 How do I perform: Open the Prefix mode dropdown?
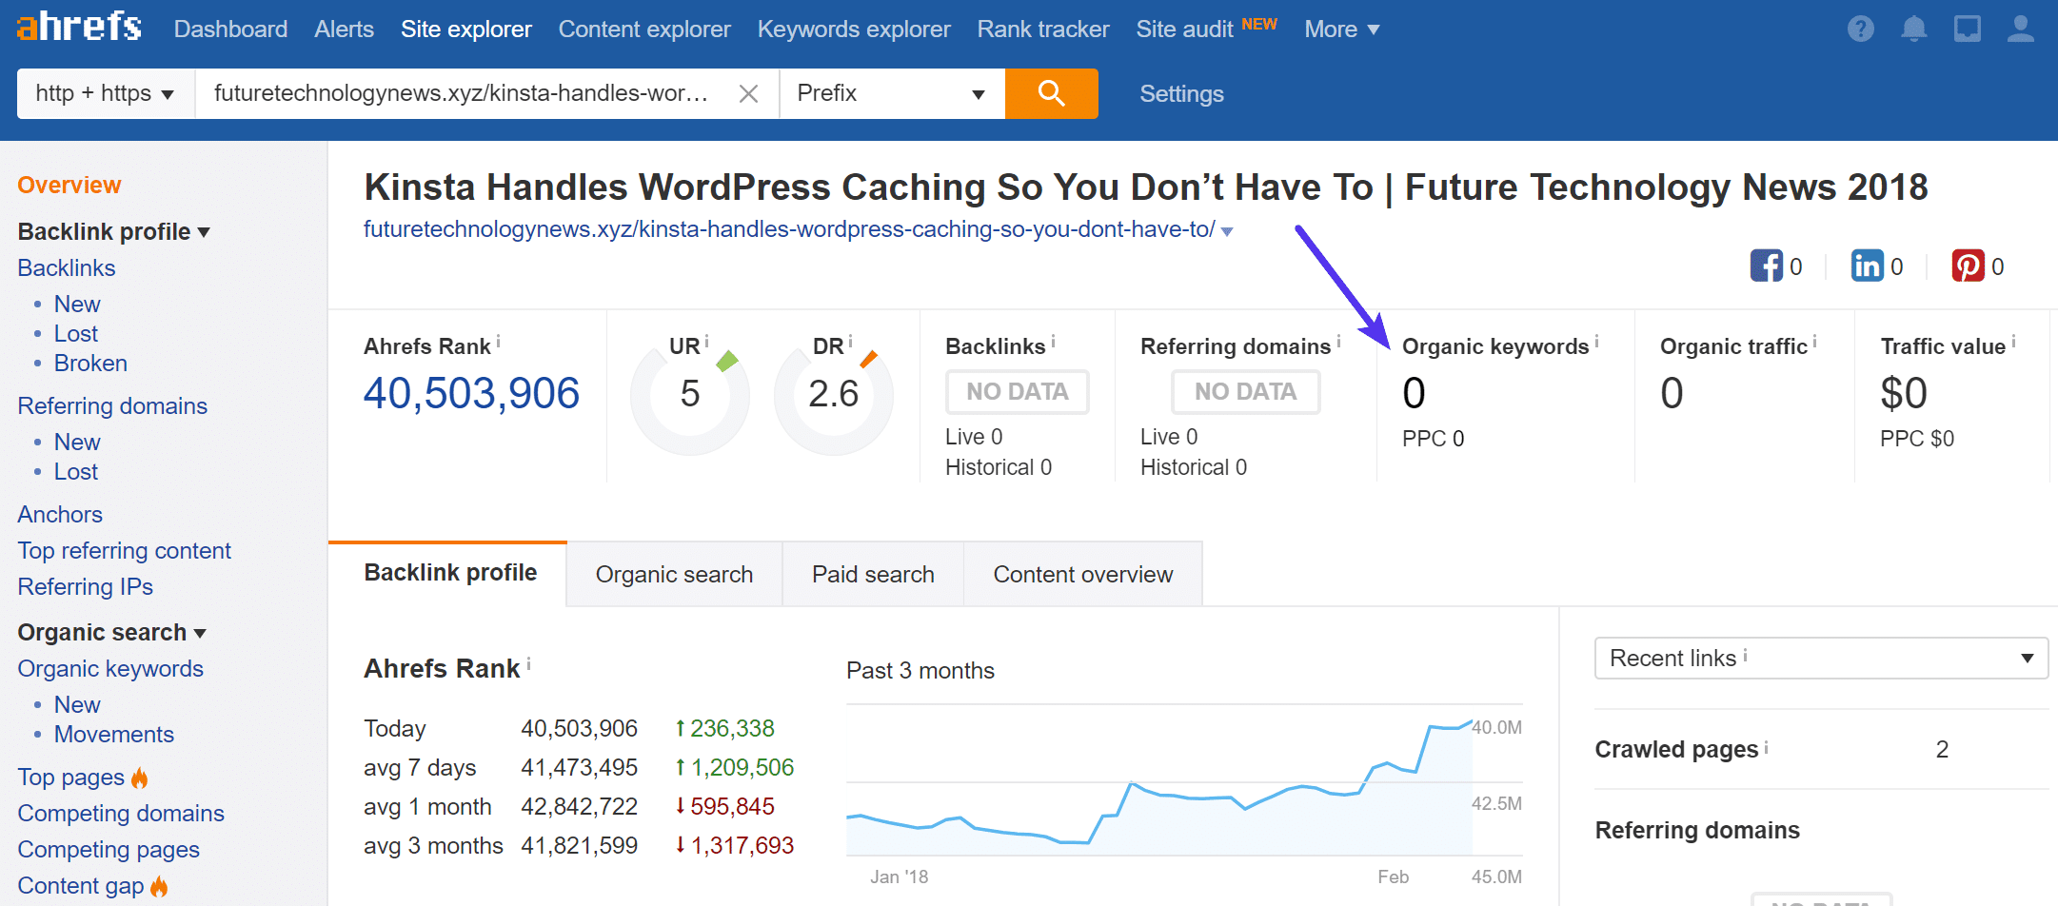pyautogui.click(x=891, y=93)
